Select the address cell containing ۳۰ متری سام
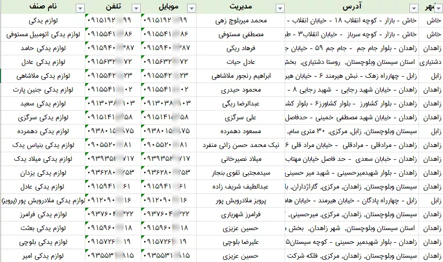Screen dimensions: 443x262 tap(352, 132)
